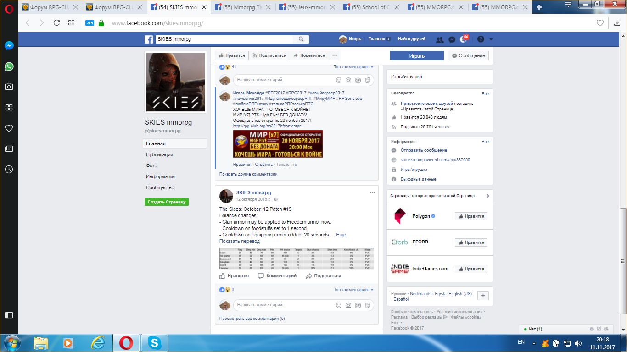Image resolution: width=627 pixels, height=352 pixels.
Task: Open personal news in the Opera sidebar
Action: tap(9, 148)
